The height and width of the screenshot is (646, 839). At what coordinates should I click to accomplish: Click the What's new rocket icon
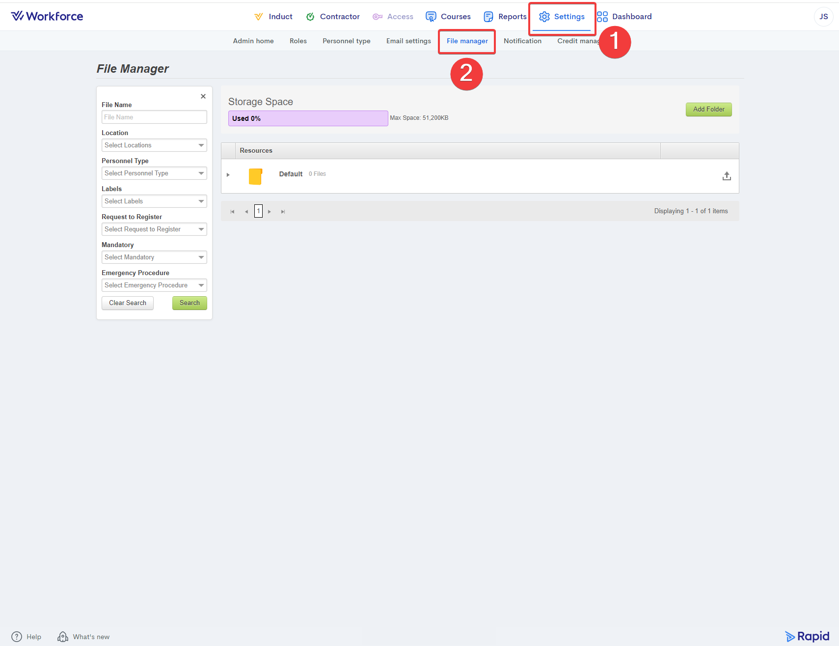(63, 637)
